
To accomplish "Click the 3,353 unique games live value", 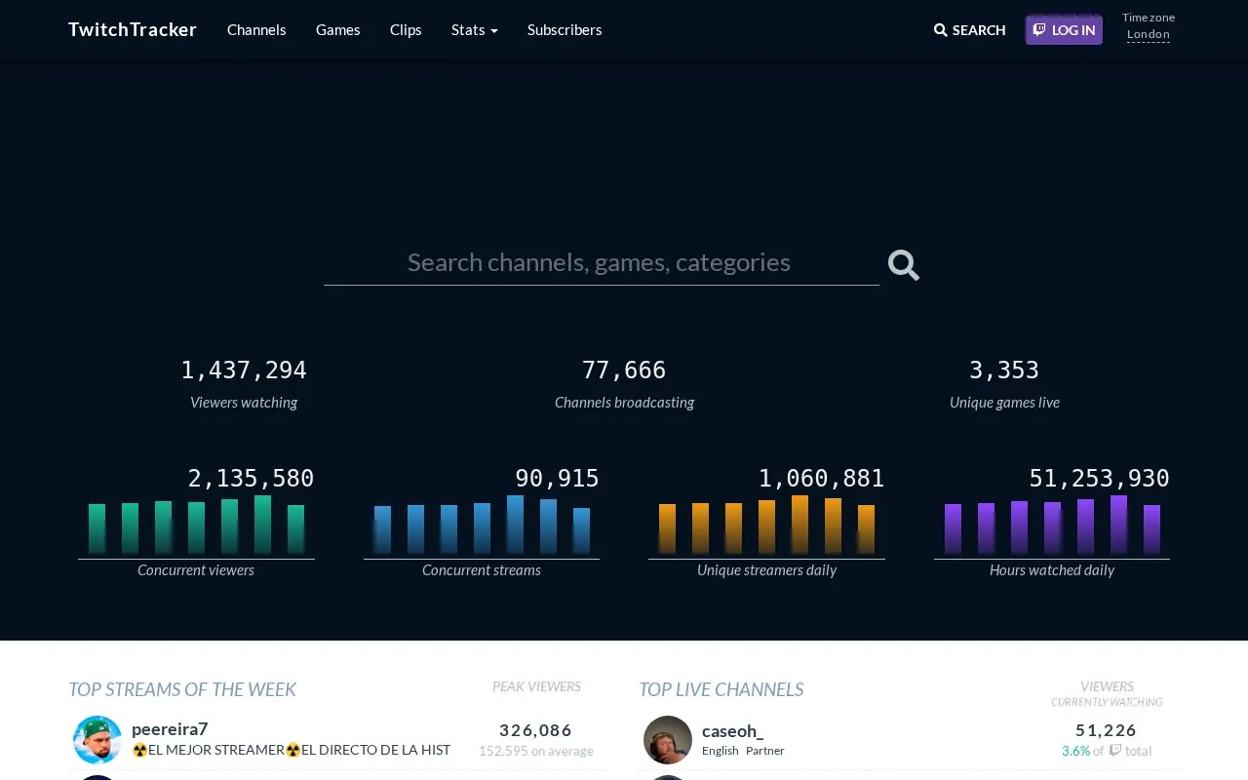I will tap(1004, 370).
